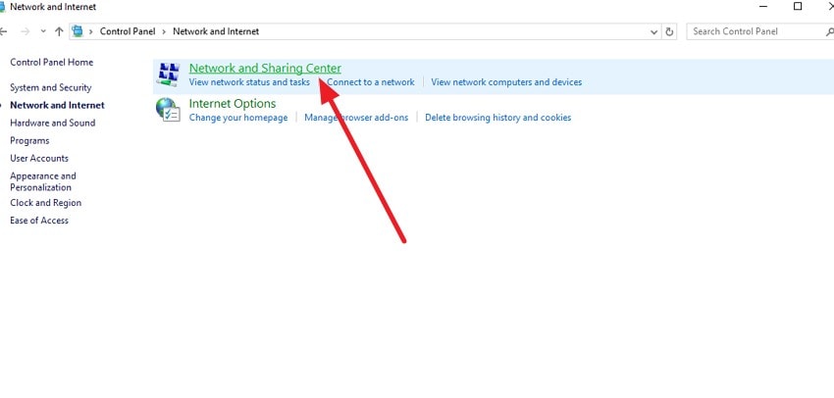Open Network and Sharing Center icon

click(168, 75)
